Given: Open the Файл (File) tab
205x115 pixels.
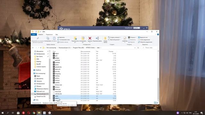Looking at the screenshot, I should click(34, 34).
